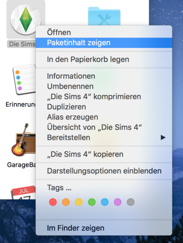
Task: Choose Umbenennen in the context menu
Action: tap(104, 87)
